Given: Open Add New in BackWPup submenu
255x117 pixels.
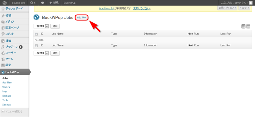Looking at the screenshot, I should point(7,82).
